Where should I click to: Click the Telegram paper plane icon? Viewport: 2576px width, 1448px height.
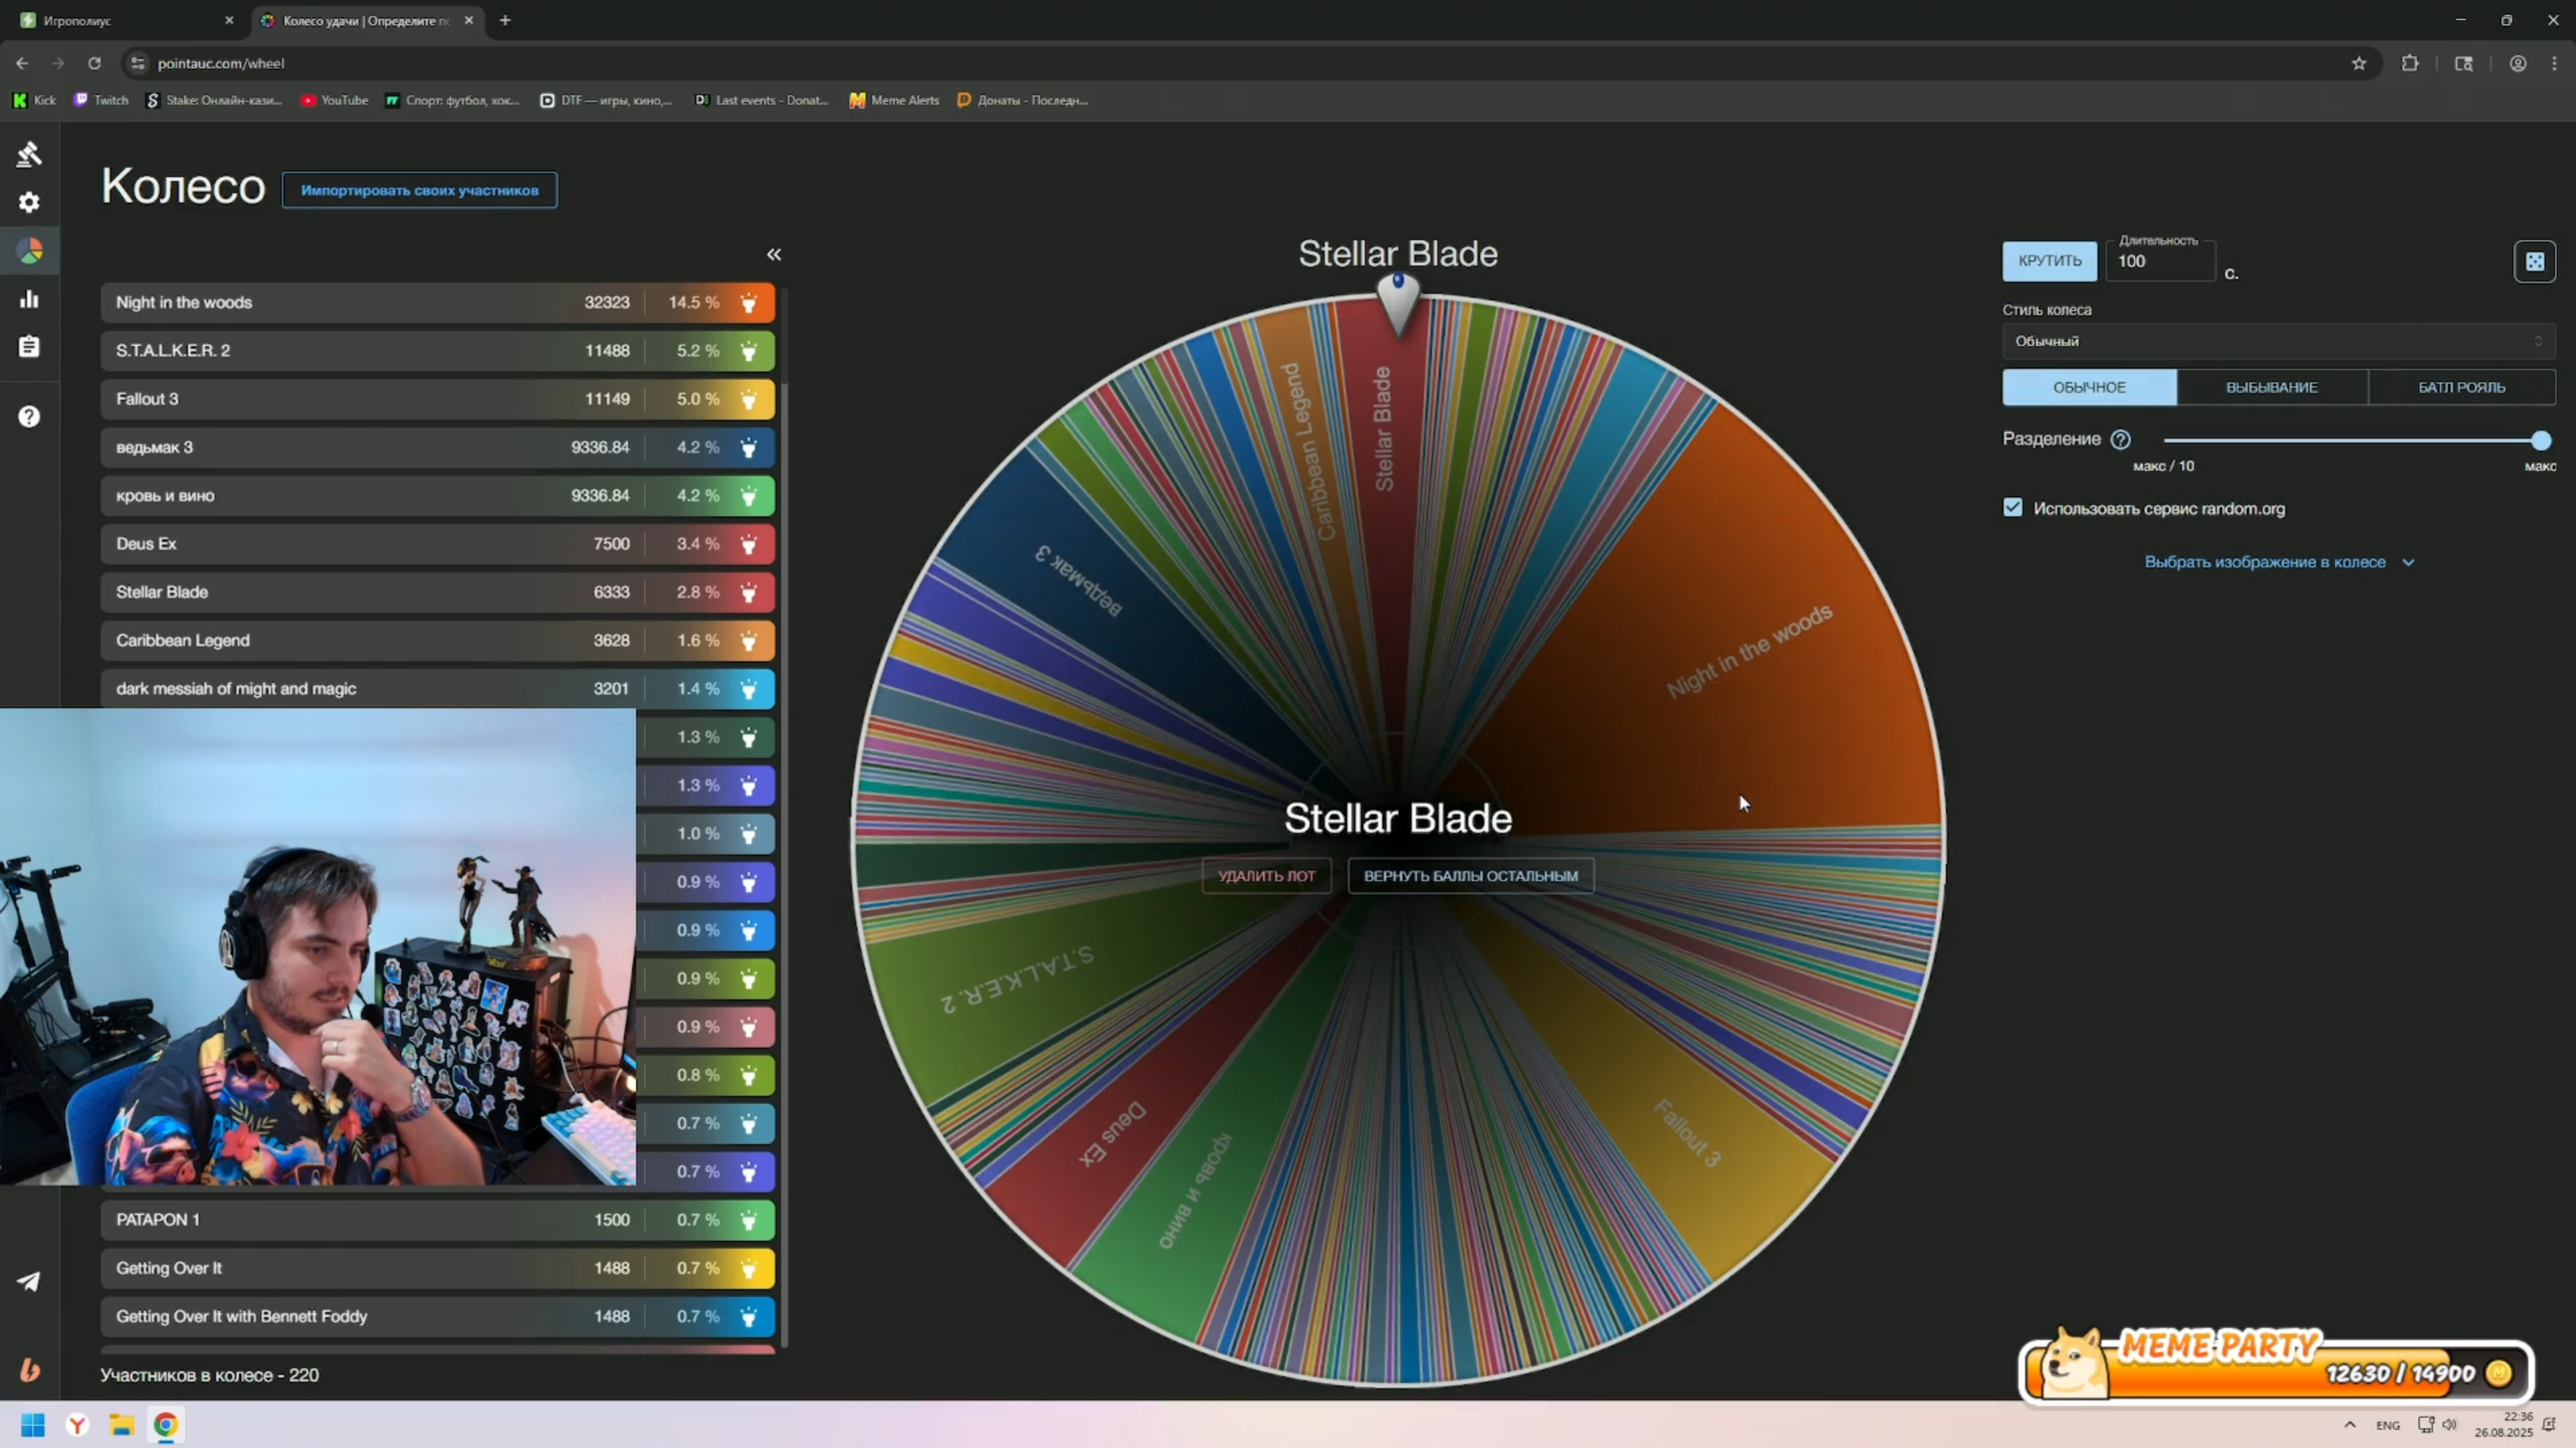pyautogui.click(x=29, y=1281)
